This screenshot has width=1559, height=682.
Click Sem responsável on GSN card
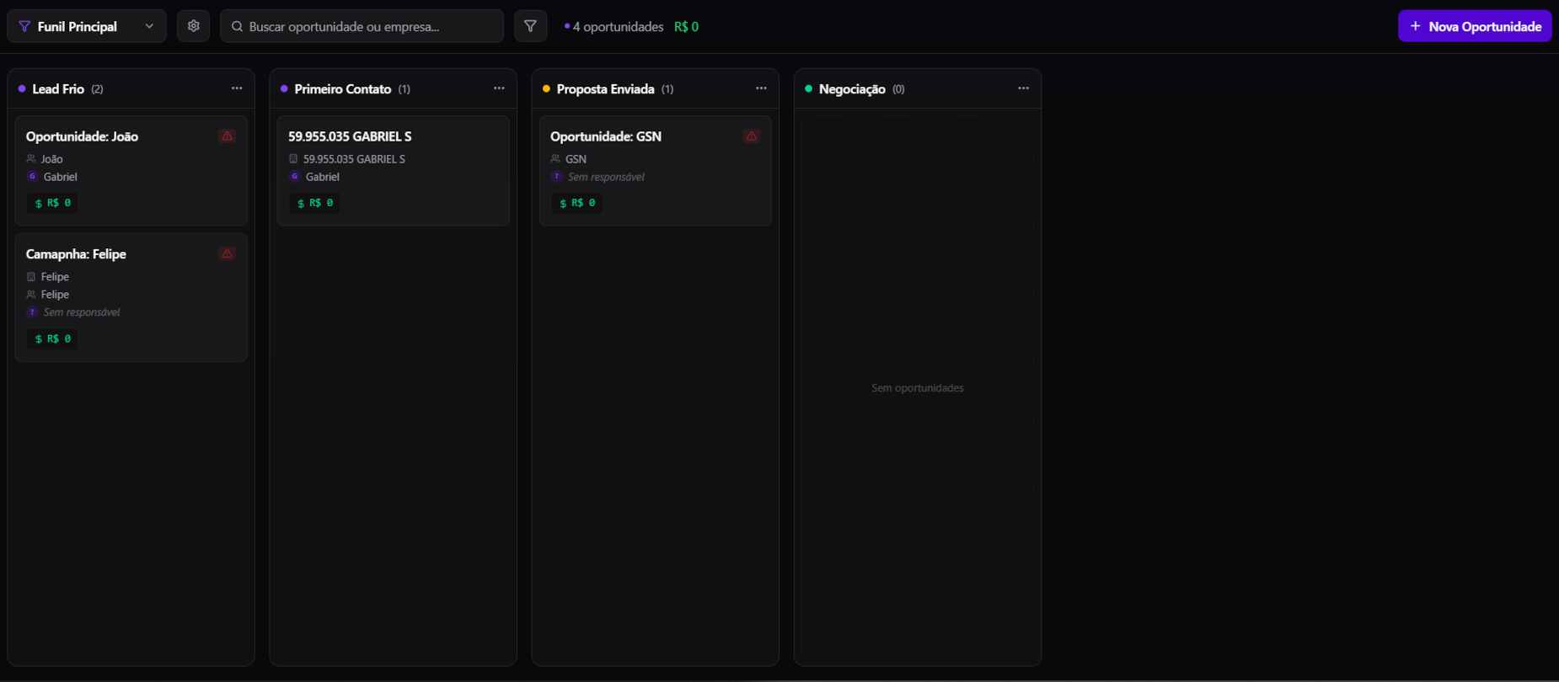click(605, 177)
